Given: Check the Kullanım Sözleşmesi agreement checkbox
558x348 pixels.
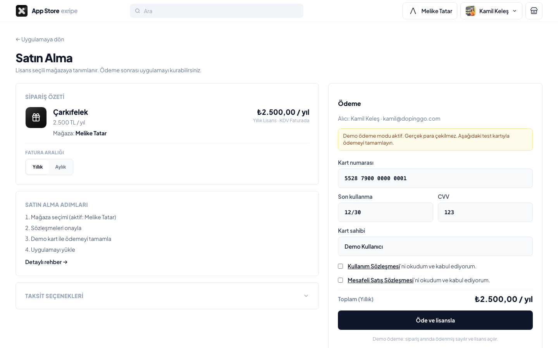Looking at the screenshot, I should [341, 266].
